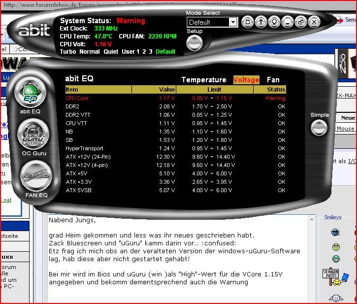Click the lightbulb-shaped icon button in top bar
Image resolution: width=357 pixels, height=304 pixels.
tap(274, 22)
